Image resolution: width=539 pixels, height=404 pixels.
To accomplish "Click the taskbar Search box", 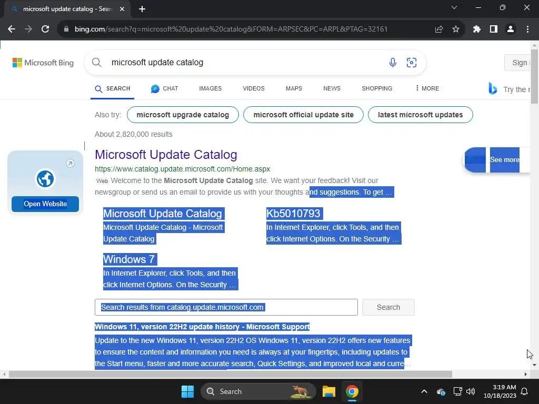I will point(258,391).
